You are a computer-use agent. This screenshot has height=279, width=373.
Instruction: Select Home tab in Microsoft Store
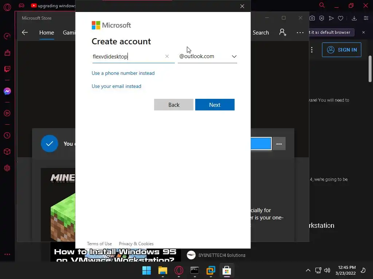(x=47, y=32)
